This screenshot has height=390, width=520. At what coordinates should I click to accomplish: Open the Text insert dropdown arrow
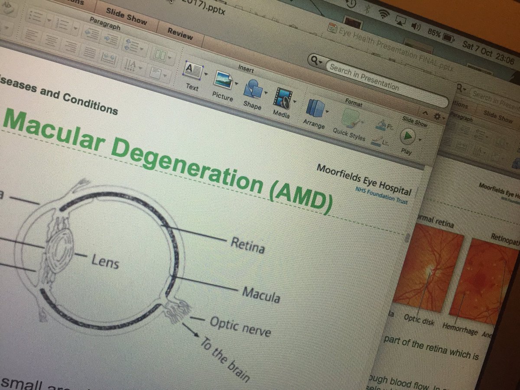coord(206,74)
